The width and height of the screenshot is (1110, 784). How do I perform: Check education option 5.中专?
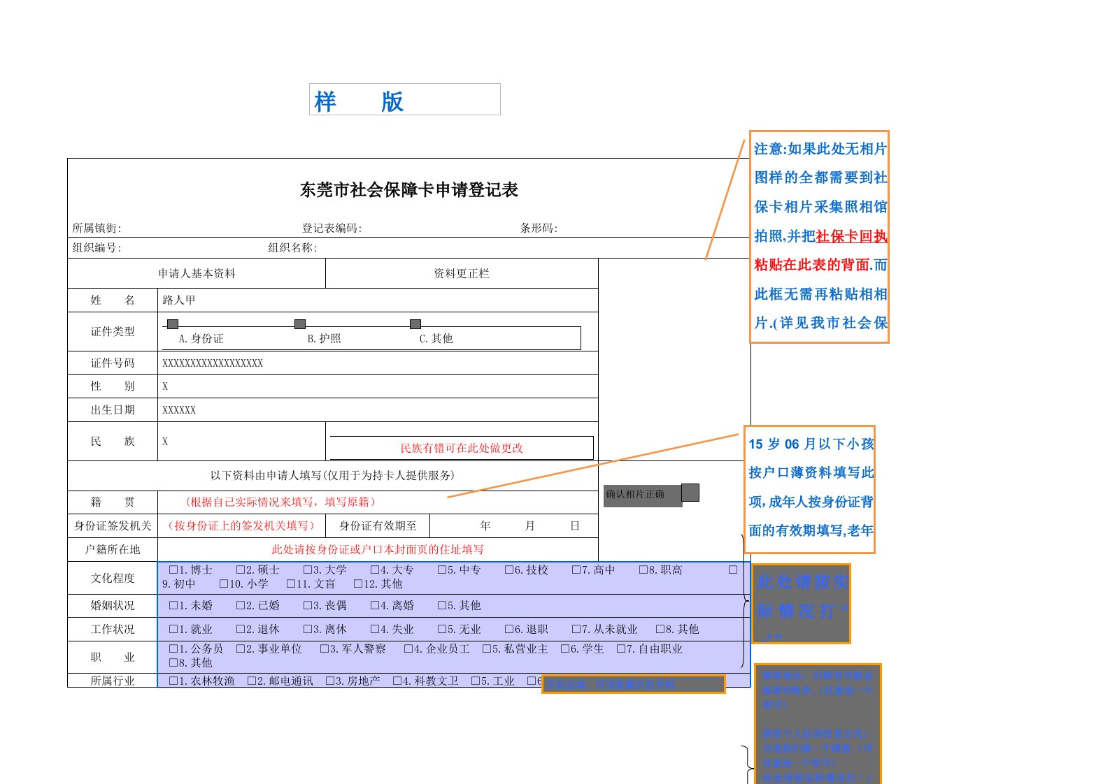tap(442, 570)
